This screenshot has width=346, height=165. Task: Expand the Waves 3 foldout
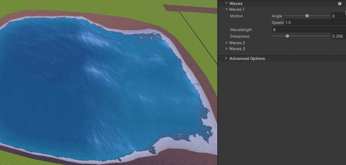[x=227, y=49]
